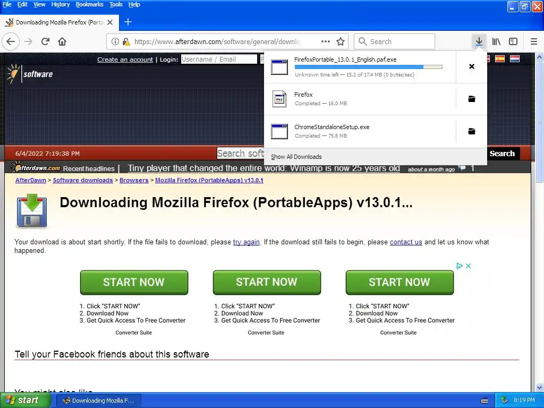Click the about a month ago link
Image resolution: width=544 pixels, height=408 pixels.
[431, 169]
